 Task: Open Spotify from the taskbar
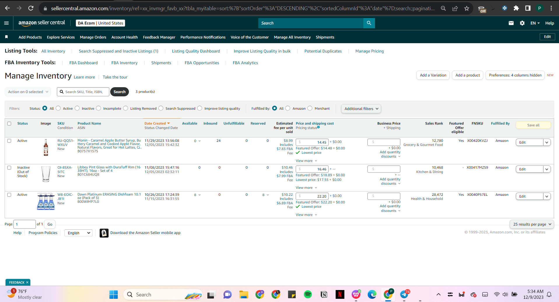pyautogui.click(x=308, y=295)
